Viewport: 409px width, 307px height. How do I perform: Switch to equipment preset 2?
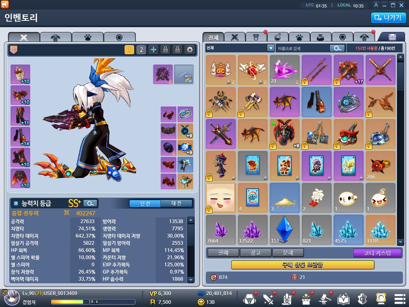(x=141, y=50)
